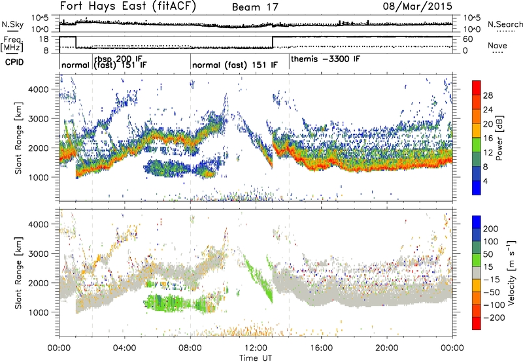Click the "N.Sky" legend label
Image resolution: width=523 pixels, height=362 pixels.
(12, 24)
